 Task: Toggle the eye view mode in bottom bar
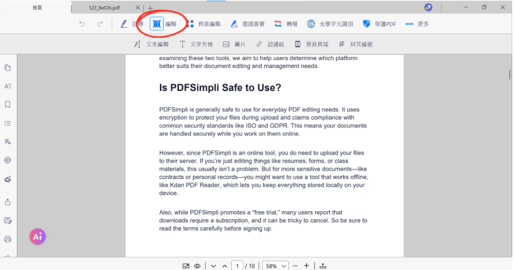(x=197, y=266)
